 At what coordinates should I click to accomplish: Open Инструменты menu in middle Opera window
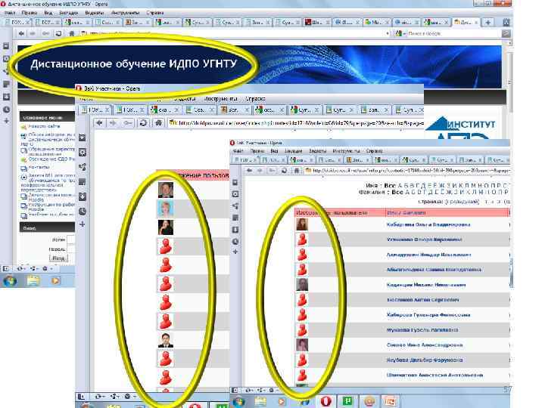click(x=221, y=98)
